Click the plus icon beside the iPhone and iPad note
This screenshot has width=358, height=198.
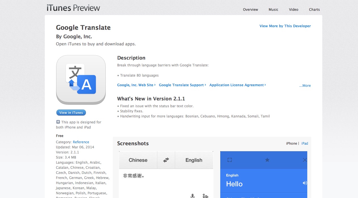[x=58, y=122]
